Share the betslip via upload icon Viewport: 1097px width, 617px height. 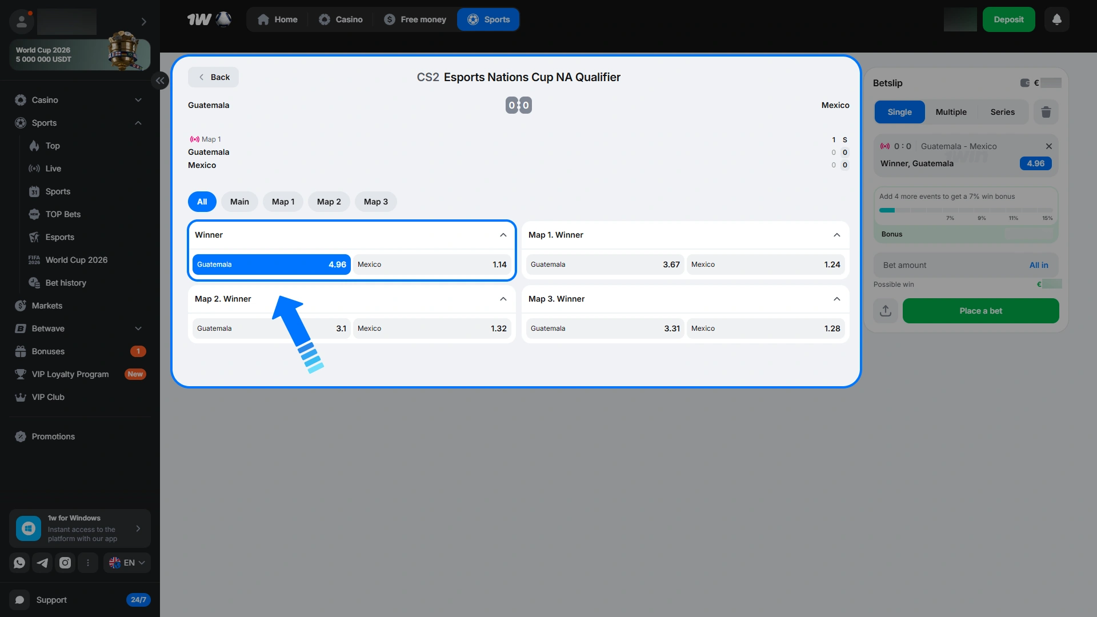click(x=886, y=311)
